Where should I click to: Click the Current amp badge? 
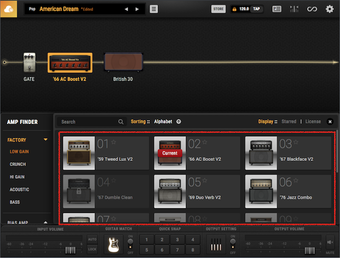[170, 153]
